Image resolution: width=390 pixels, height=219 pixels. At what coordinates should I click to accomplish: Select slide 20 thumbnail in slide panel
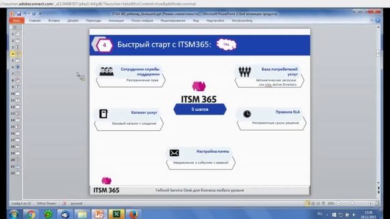tap(18, 159)
